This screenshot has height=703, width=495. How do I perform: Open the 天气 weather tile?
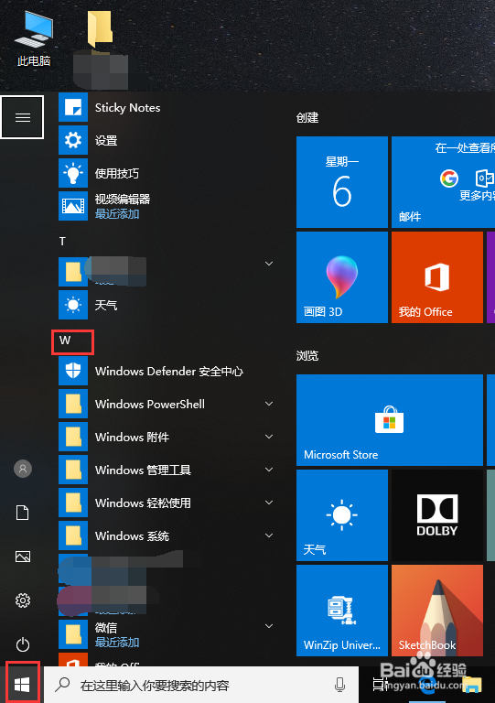[342, 515]
